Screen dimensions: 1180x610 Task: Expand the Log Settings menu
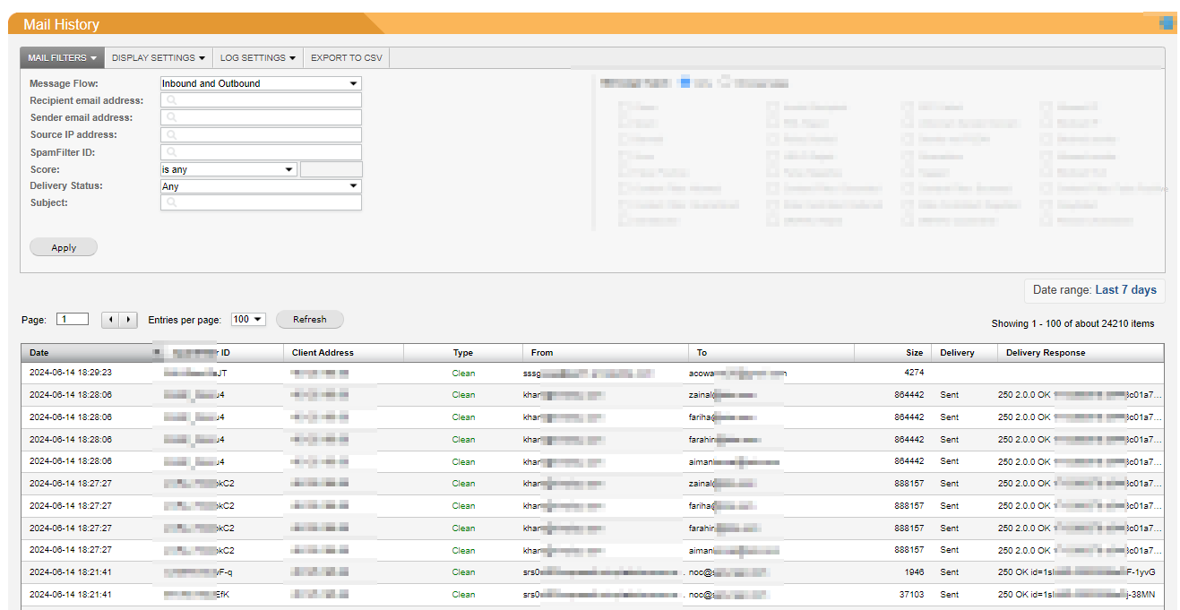tap(257, 58)
